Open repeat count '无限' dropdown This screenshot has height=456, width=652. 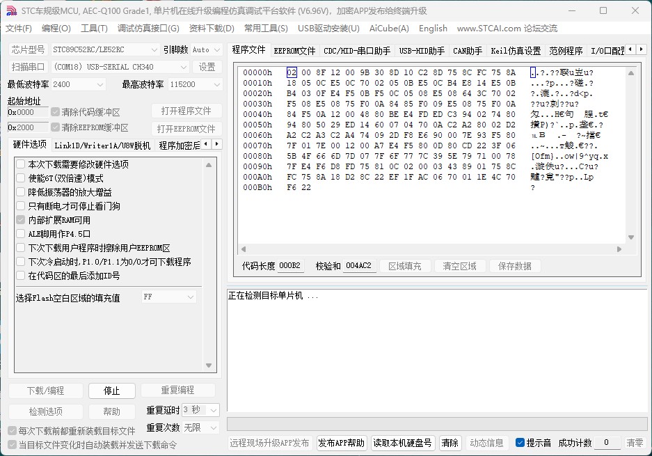point(200,427)
